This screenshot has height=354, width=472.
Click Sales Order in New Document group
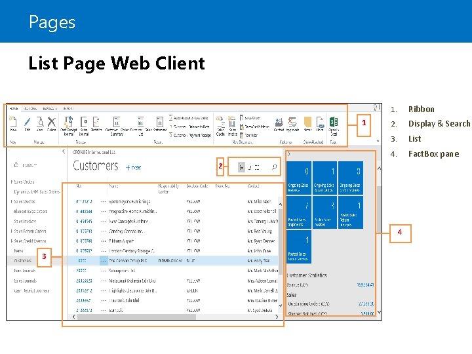(250, 118)
